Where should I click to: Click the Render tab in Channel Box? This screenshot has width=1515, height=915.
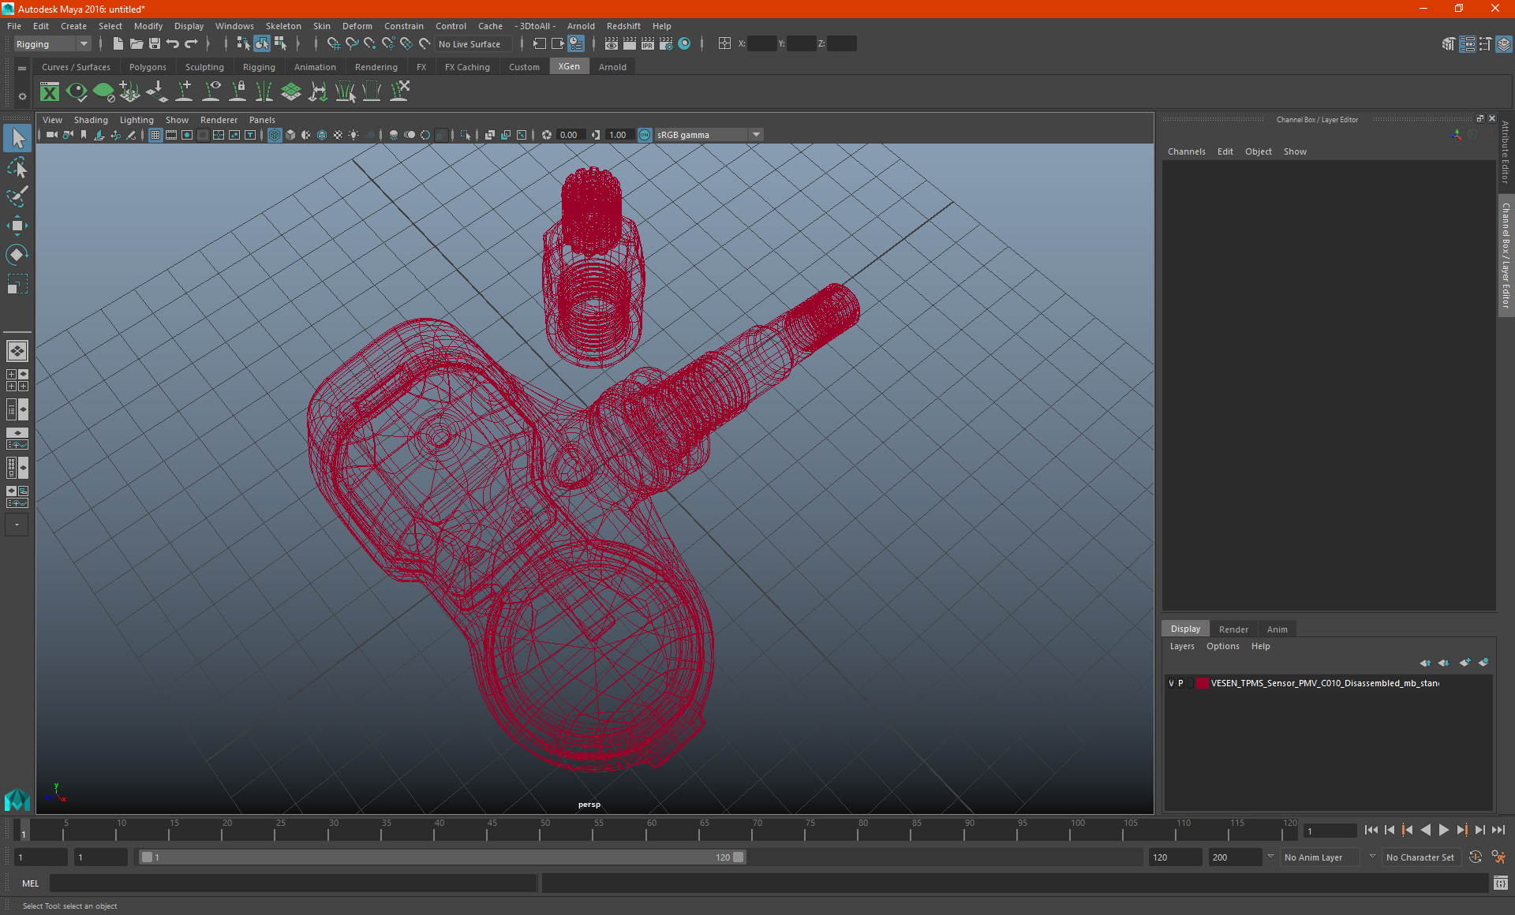pyautogui.click(x=1233, y=629)
